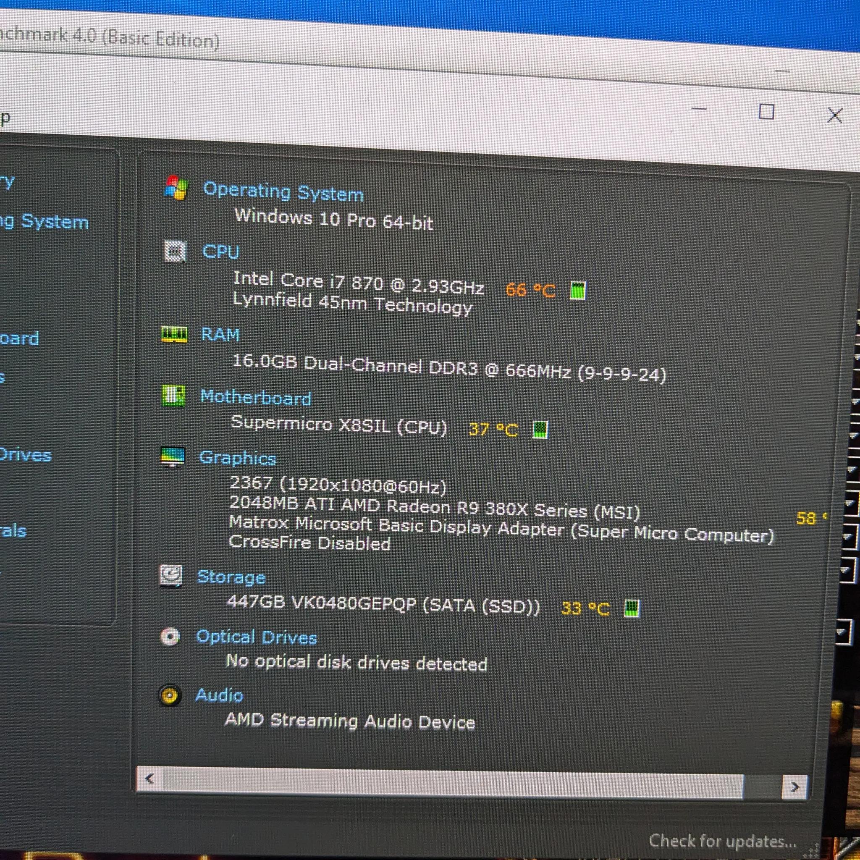Click the 33 °C storage temperature value
860x860 pixels.
[x=585, y=608]
